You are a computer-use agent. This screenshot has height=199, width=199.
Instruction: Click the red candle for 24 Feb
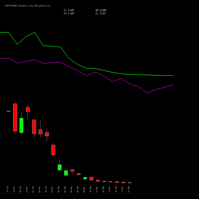pos(34,127)
